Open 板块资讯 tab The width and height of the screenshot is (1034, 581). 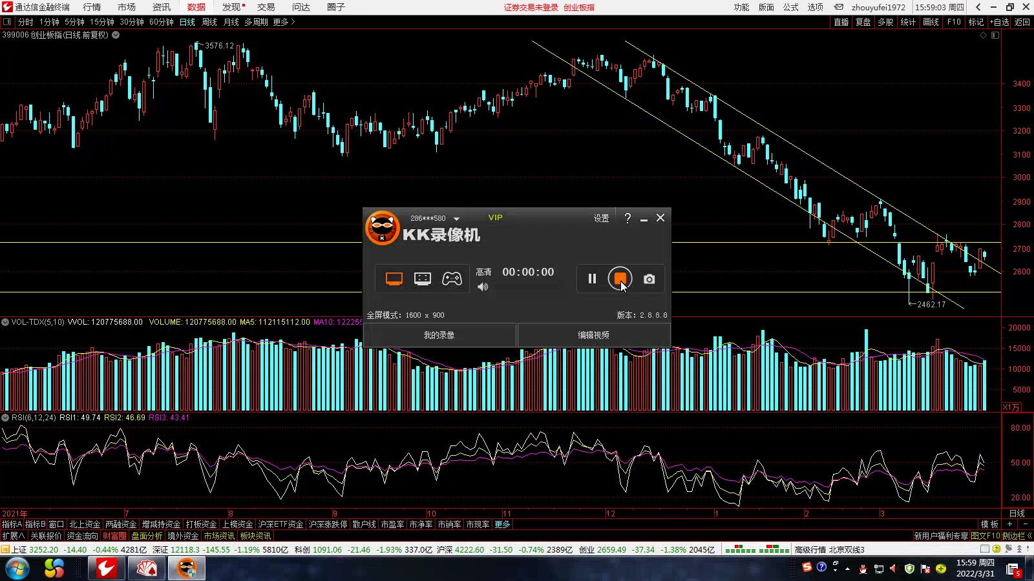tap(255, 536)
